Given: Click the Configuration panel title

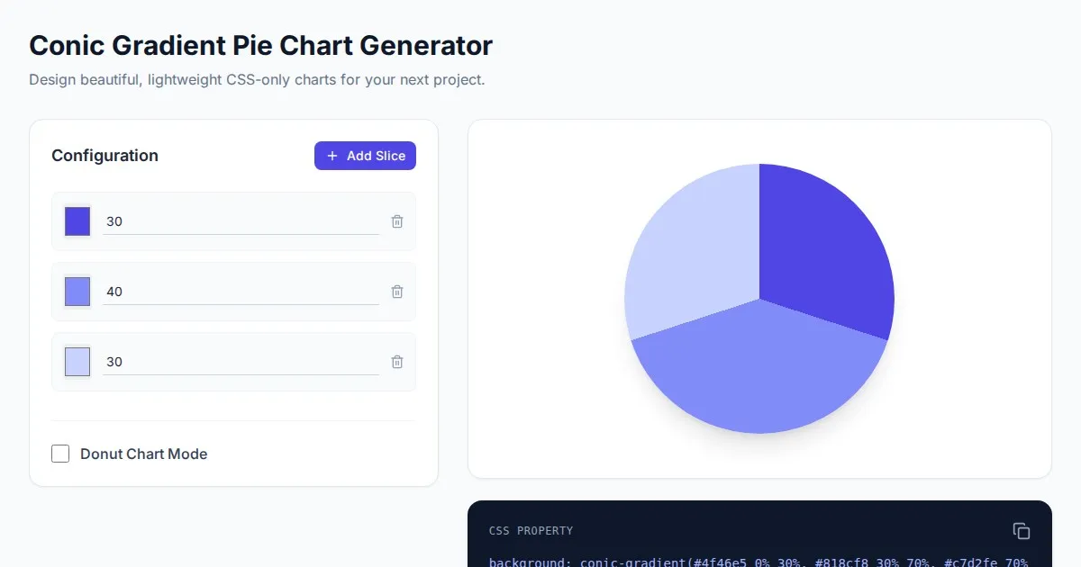Looking at the screenshot, I should 104,156.
